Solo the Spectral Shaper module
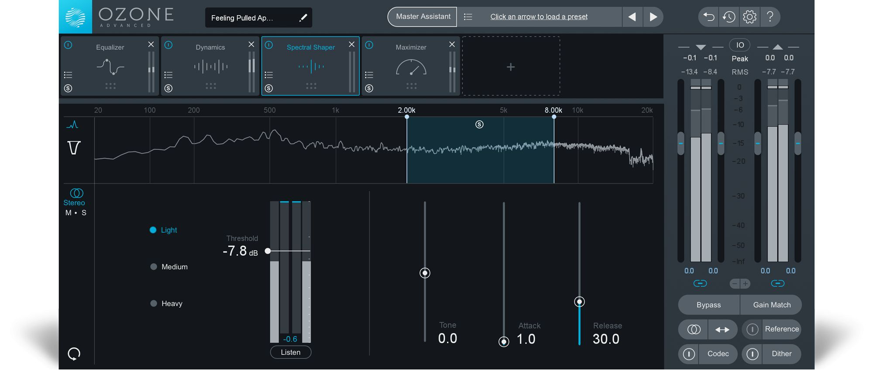 (269, 88)
